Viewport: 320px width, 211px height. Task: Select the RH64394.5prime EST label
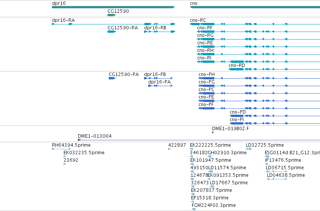pyautogui.click(x=71, y=145)
